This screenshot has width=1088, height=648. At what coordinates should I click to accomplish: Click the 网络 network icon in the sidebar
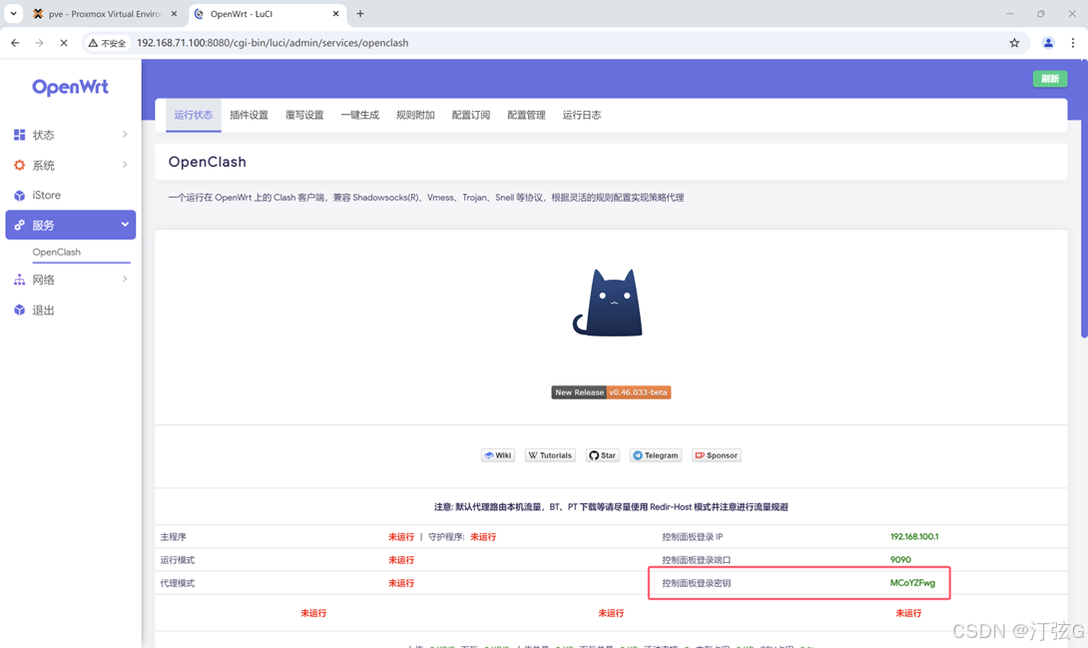click(19, 280)
